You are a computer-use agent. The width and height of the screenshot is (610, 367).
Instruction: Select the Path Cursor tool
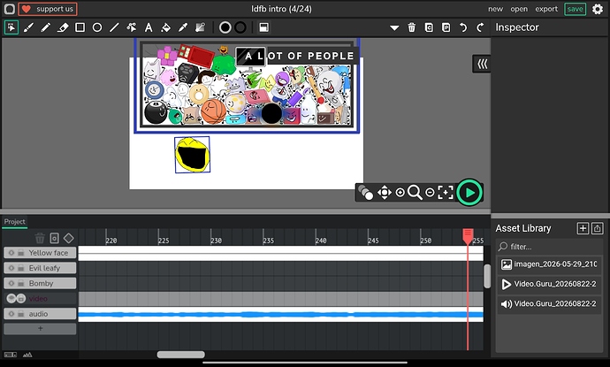132,27
